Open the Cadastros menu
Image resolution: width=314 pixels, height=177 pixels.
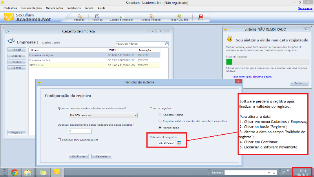10,8
